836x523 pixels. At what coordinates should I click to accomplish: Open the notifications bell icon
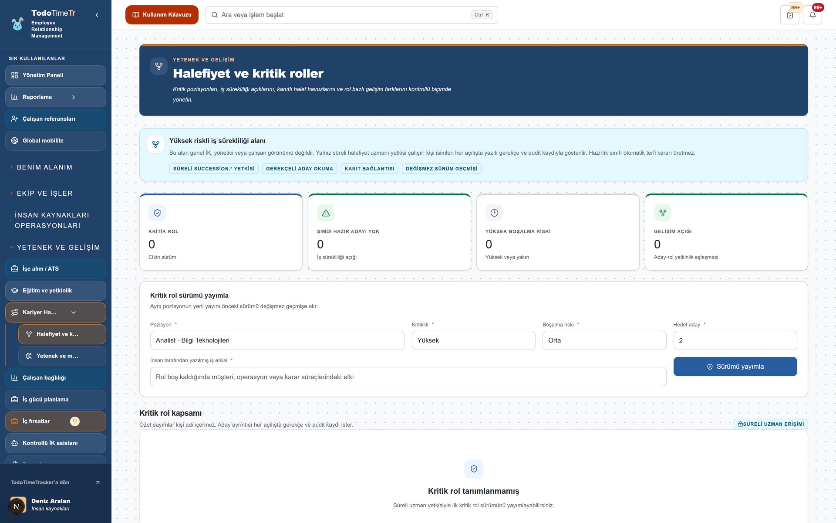pos(812,15)
